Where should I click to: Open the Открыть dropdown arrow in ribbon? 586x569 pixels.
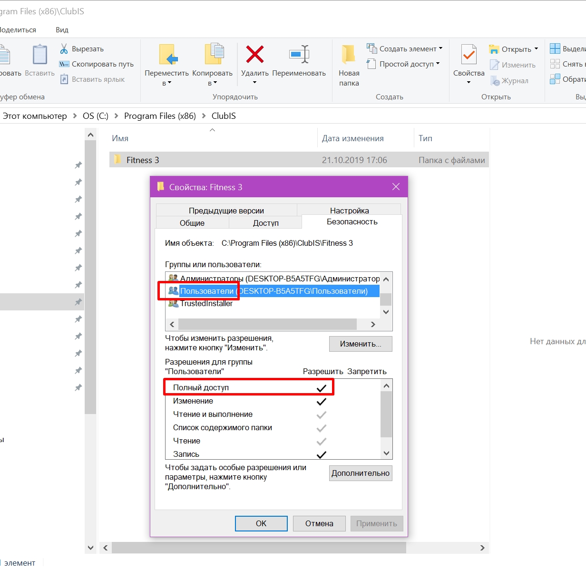point(536,49)
